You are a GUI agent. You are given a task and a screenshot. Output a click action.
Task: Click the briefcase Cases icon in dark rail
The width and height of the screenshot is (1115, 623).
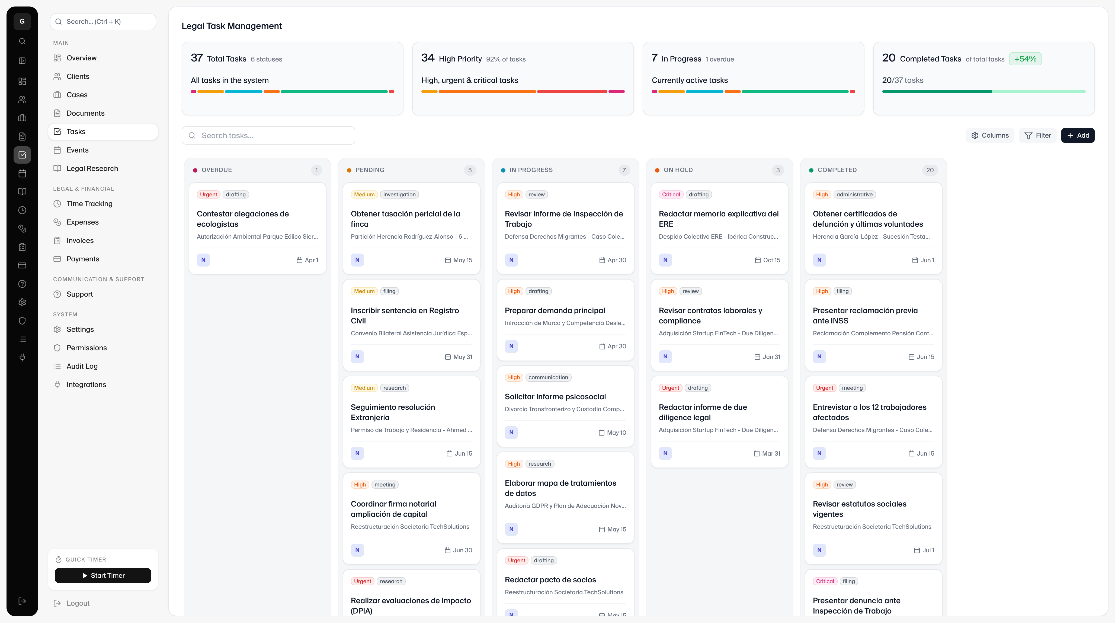click(22, 118)
